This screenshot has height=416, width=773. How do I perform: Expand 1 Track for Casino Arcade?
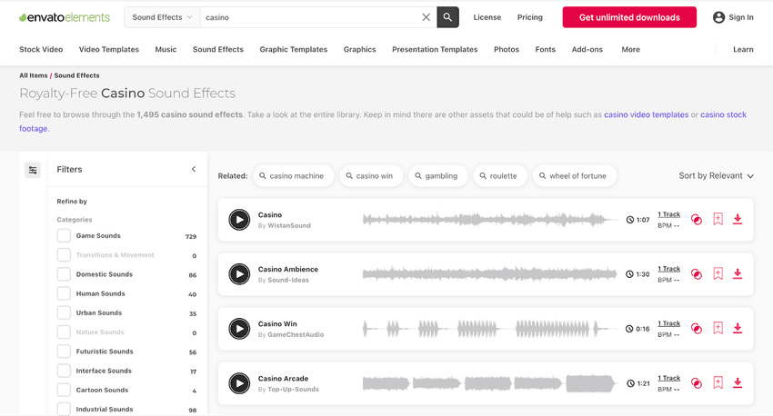[668, 378]
